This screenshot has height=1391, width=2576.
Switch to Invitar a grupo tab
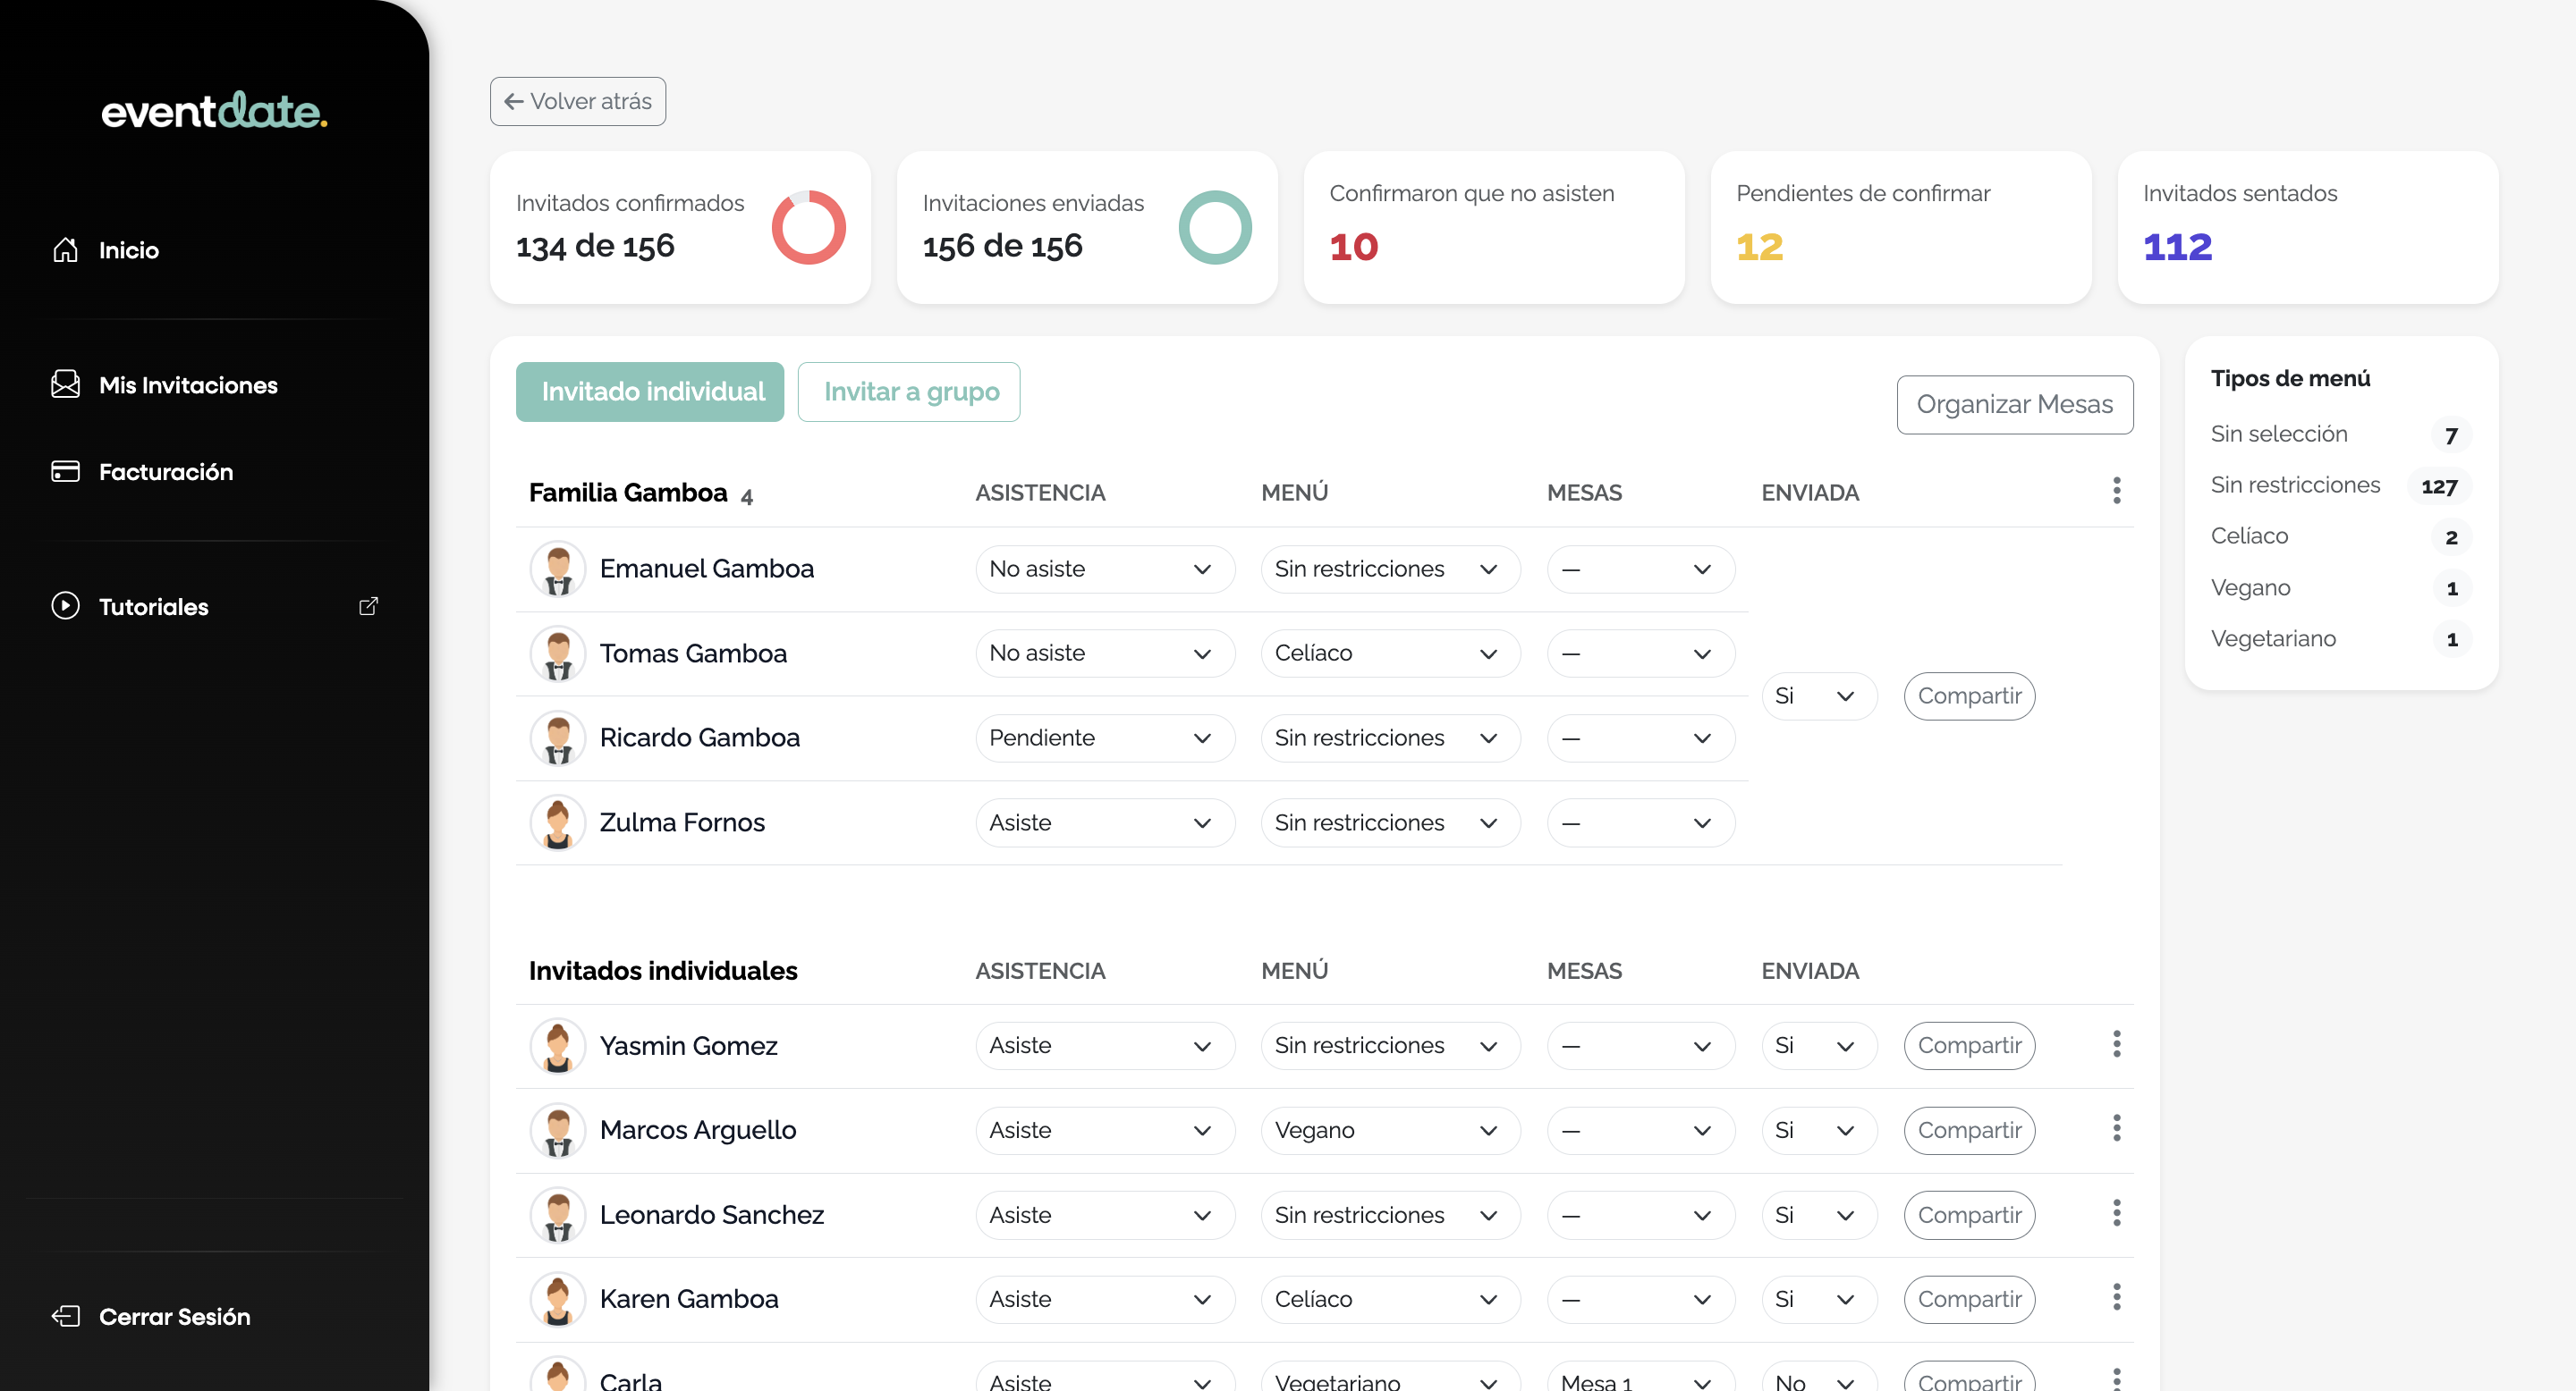[x=908, y=392]
